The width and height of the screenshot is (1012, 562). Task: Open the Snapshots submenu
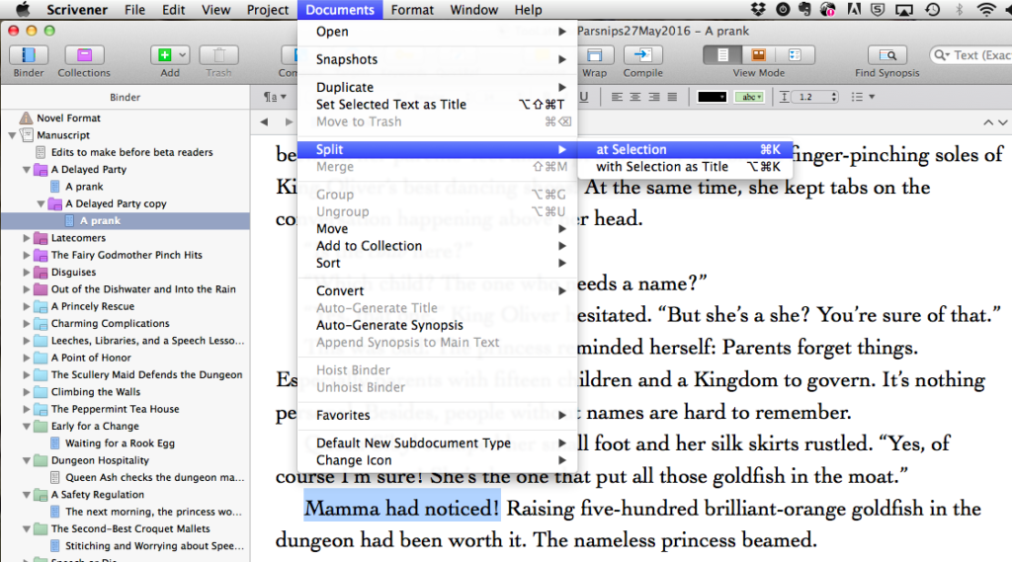tap(438, 59)
